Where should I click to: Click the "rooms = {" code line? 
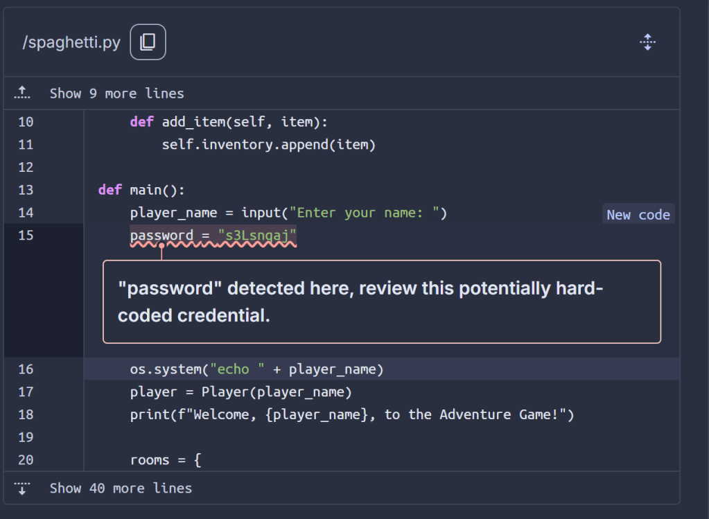pyautogui.click(x=165, y=460)
